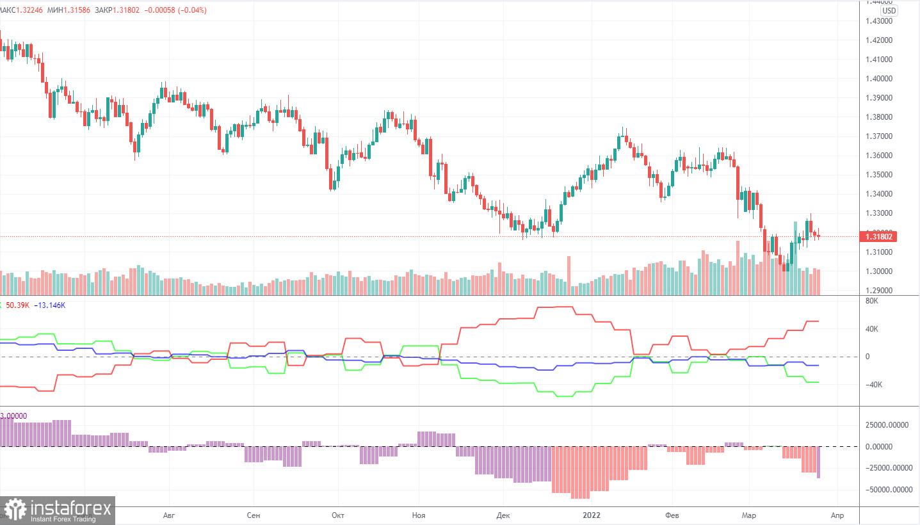Click the 1.40000 price axis label
The height and width of the screenshot is (525, 920).
(x=878, y=79)
